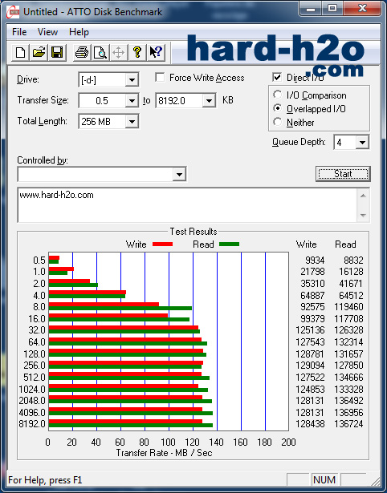Minimize the ATTO Disk Benchmark window
Image resolution: width=387 pixels, height=493 pixels.
click(x=311, y=9)
